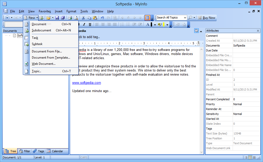This screenshot has width=263, height=162.
Task: Choose Subdocument in the New menu
Action: 51,30
